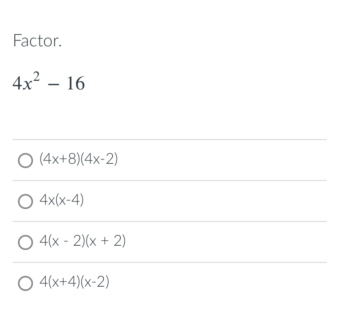Click the answer text 4(x - 2)(x + 2)
Image resolution: width=348 pixels, height=324 pixels.
click(82, 241)
